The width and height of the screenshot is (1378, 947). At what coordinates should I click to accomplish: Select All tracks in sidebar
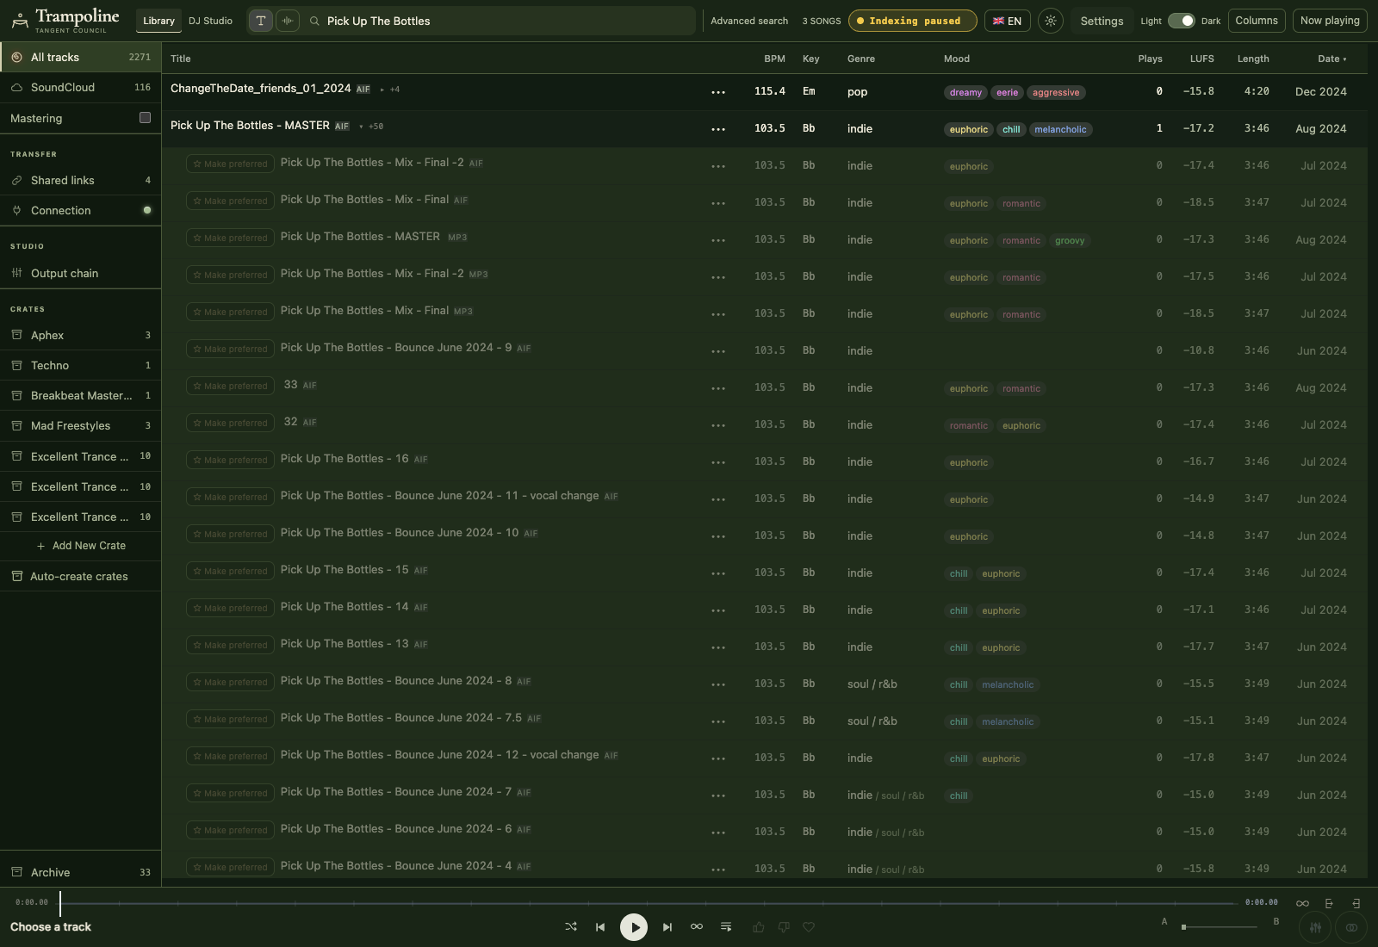pyautogui.click(x=80, y=57)
